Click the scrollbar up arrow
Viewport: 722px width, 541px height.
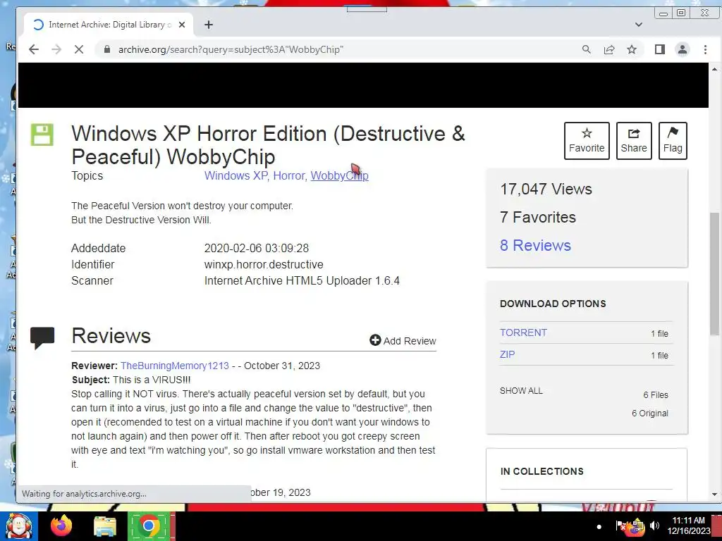tap(714, 69)
